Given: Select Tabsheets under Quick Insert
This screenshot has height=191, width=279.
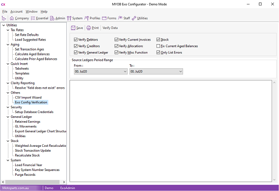Looking at the screenshot, I should click(22, 69).
